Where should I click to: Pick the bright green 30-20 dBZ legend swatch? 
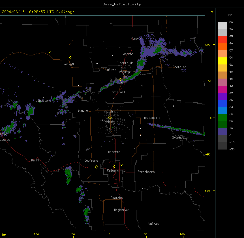tap(222, 118)
